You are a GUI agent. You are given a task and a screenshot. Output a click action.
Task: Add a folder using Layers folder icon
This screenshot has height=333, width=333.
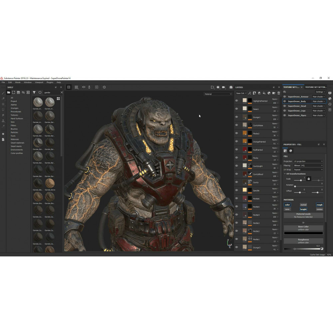click(x=274, y=93)
